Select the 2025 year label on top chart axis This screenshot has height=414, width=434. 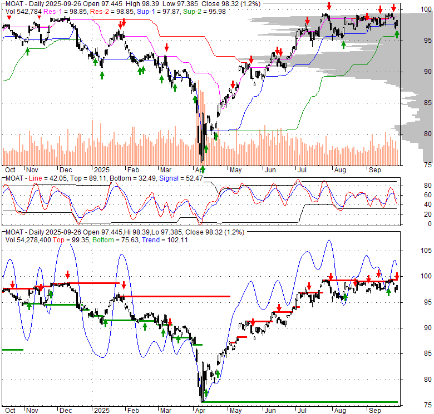point(102,170)
